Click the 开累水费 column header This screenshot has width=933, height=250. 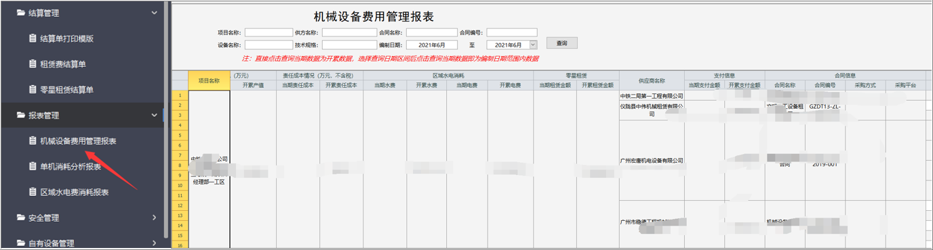pos(426,85)
